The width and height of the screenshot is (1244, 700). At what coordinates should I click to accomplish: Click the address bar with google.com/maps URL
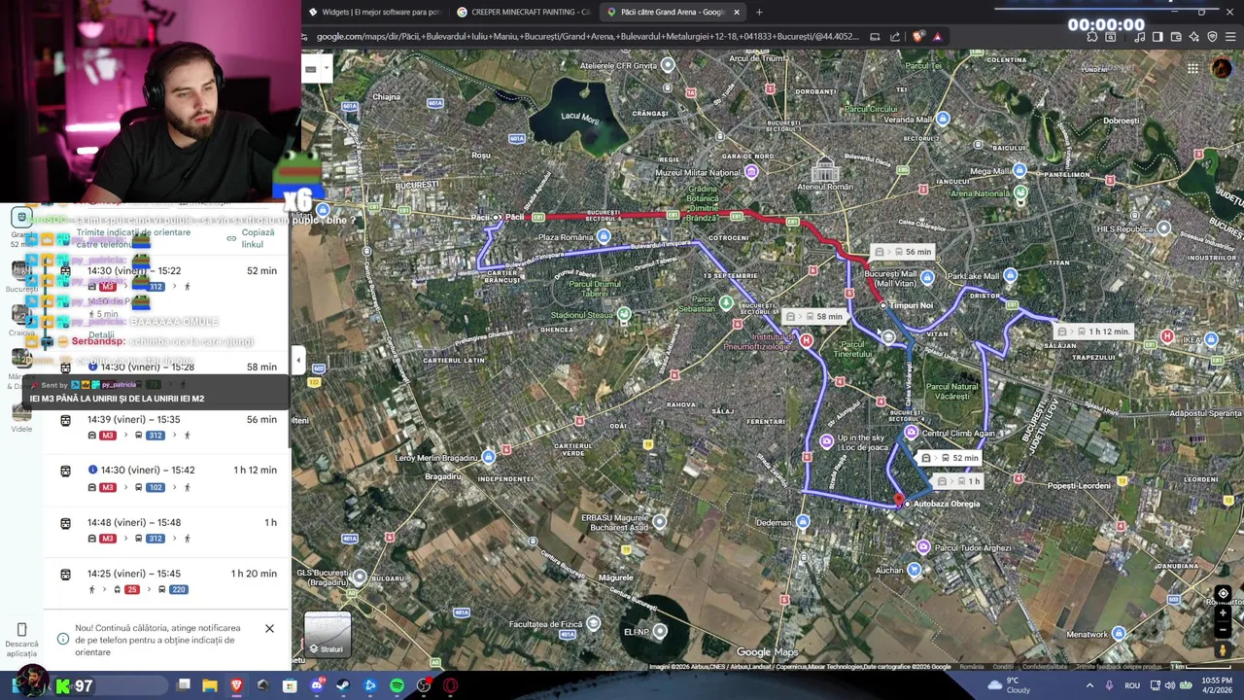tap(587, 37)
